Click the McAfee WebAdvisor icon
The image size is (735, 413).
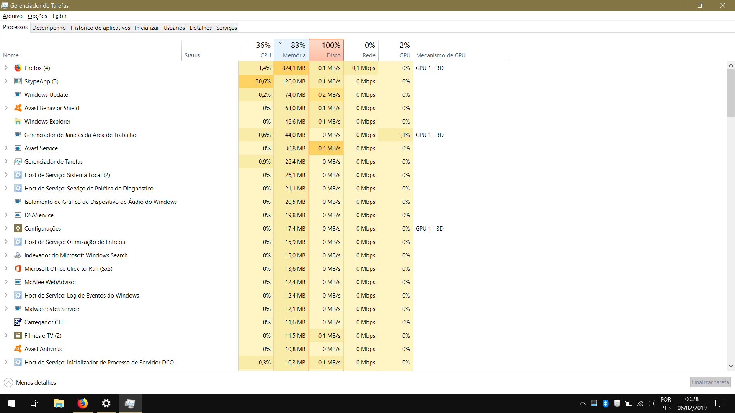(x=18, y=282)
